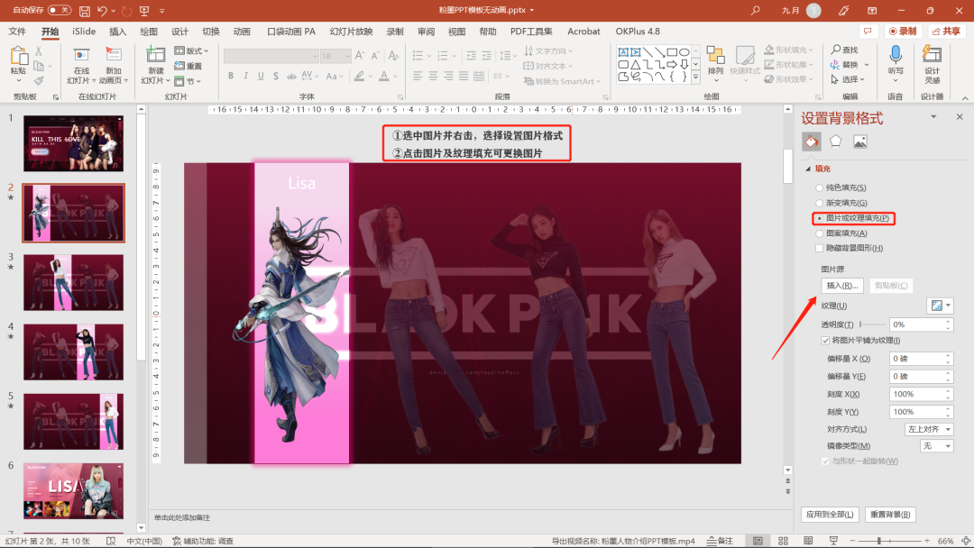974x548 pixels.
Task: Toggle the AutoSave switch
Action: pos(60,11)
